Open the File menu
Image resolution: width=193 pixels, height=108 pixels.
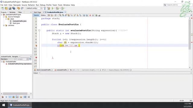point(2,5)
